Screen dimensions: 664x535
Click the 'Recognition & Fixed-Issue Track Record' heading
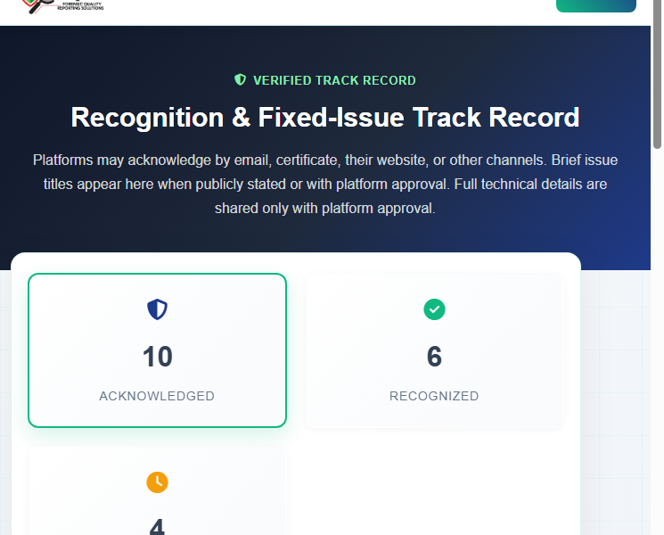[x=325, y=117]
